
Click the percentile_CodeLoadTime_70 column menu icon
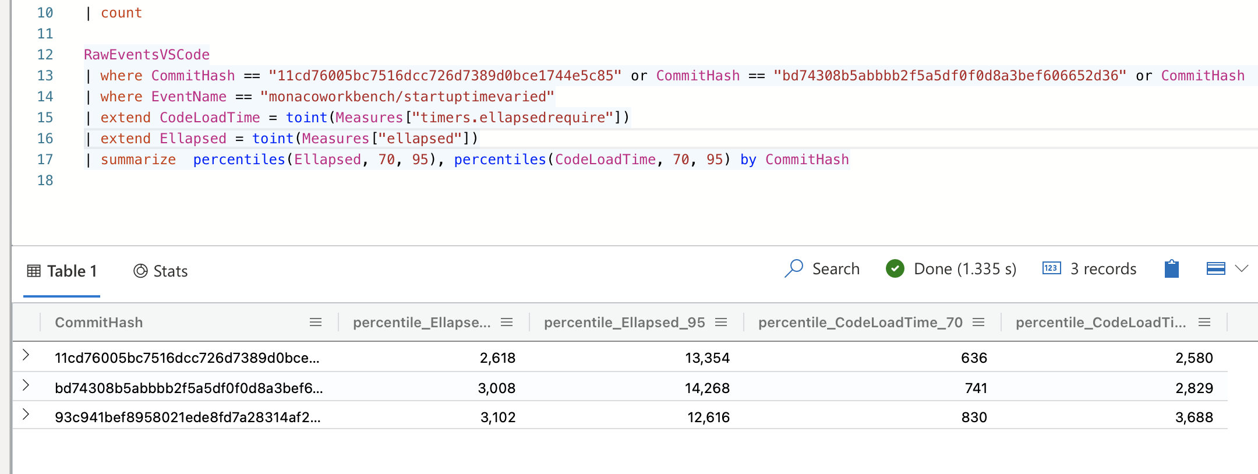tap(979, 322)
